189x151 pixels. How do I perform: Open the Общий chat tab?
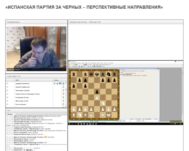click(x=10, y=114)
